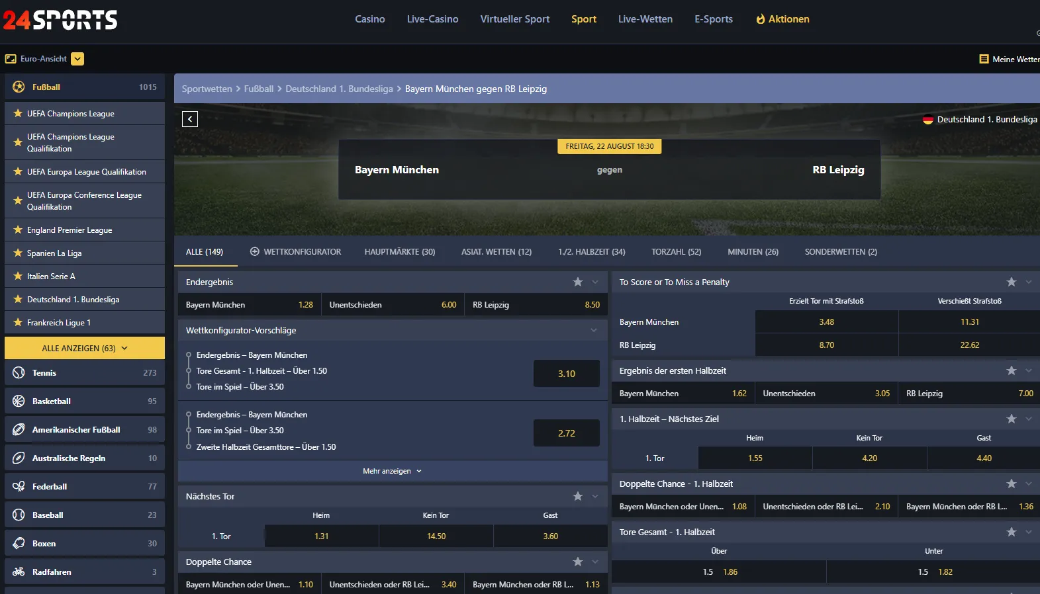Expand Mehr anzeigen suggestions

coord(393,471)
